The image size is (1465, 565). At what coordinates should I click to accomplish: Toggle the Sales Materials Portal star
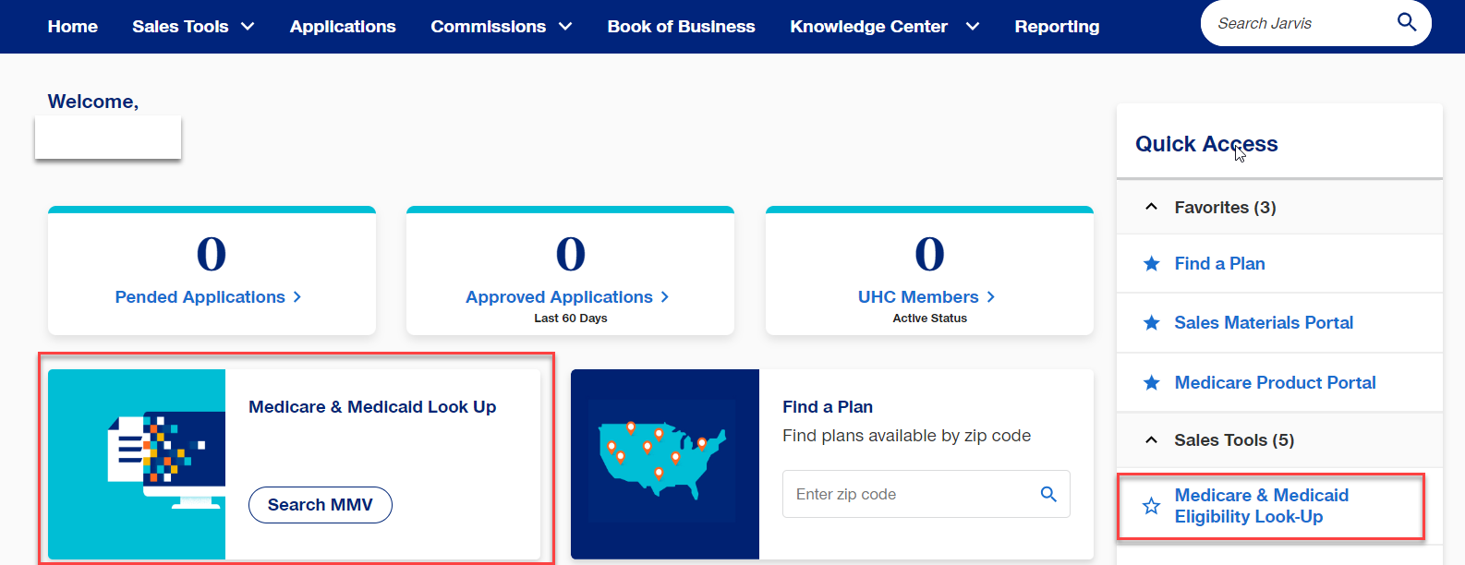point(1152,323)
